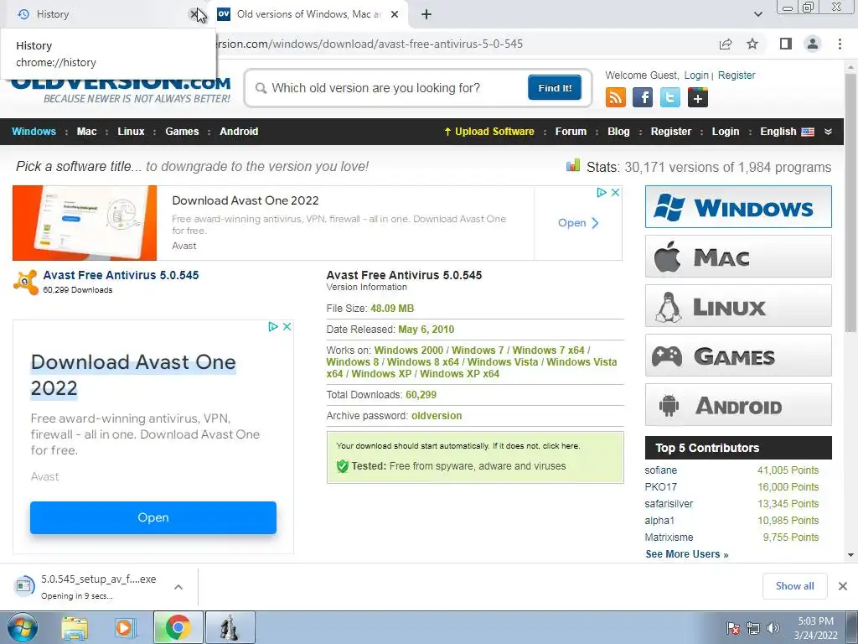Open Linux in the navigation bar
The width and height of the screenshot is (858, 644).
coord(131,132)
